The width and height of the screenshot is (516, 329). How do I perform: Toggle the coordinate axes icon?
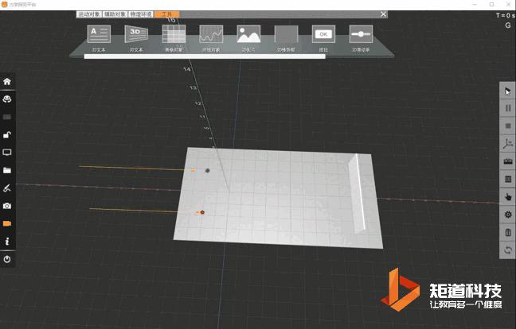507,144
